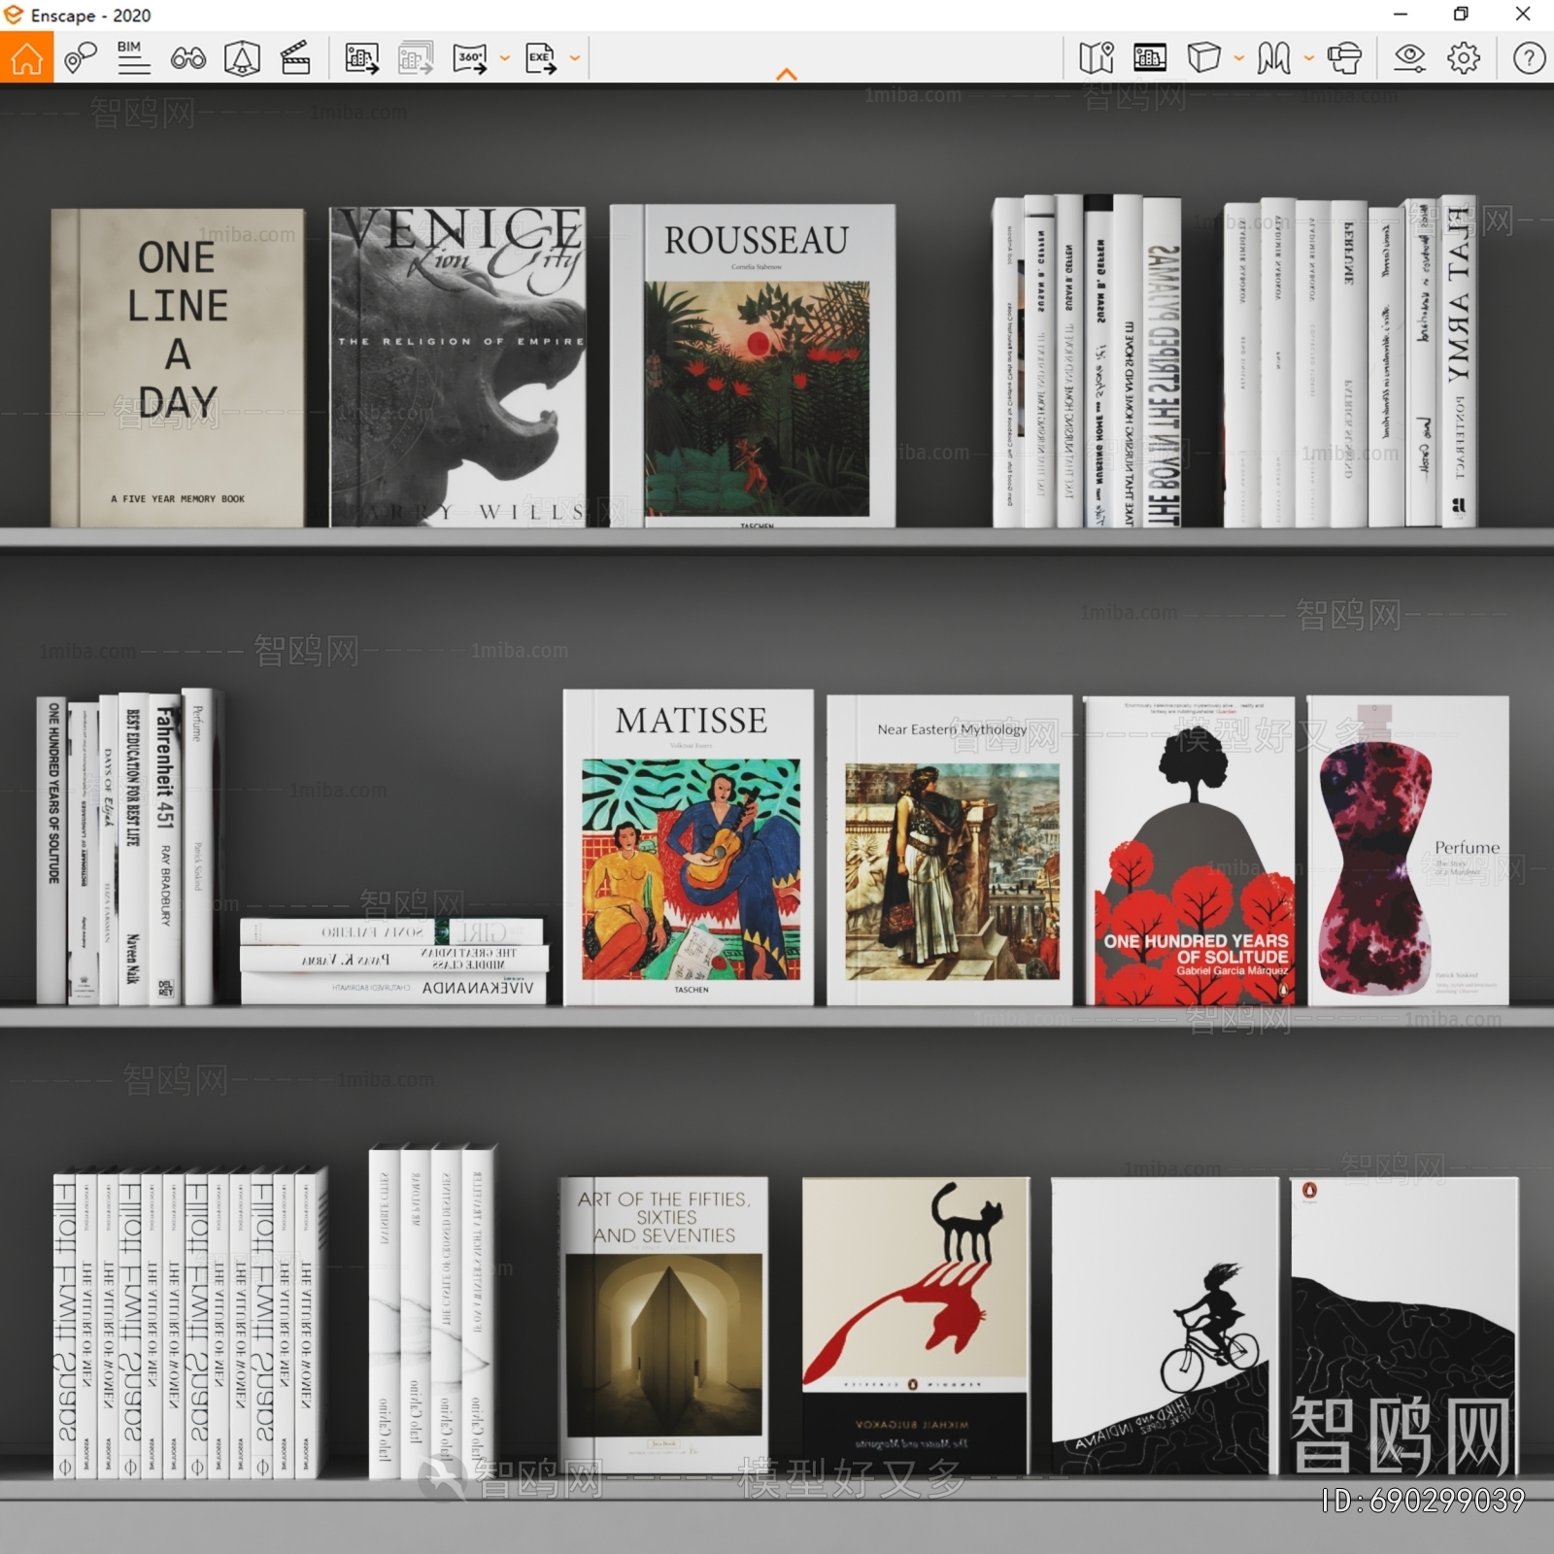1554x1554 pixels.
Task: Expand dropdown next to the cube icon
Action: point(1239,58)
